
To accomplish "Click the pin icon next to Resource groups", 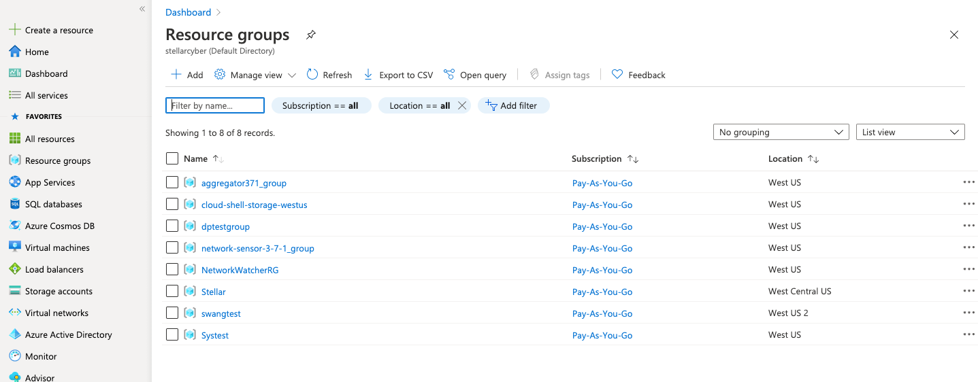I will click(x=311, y=35).
